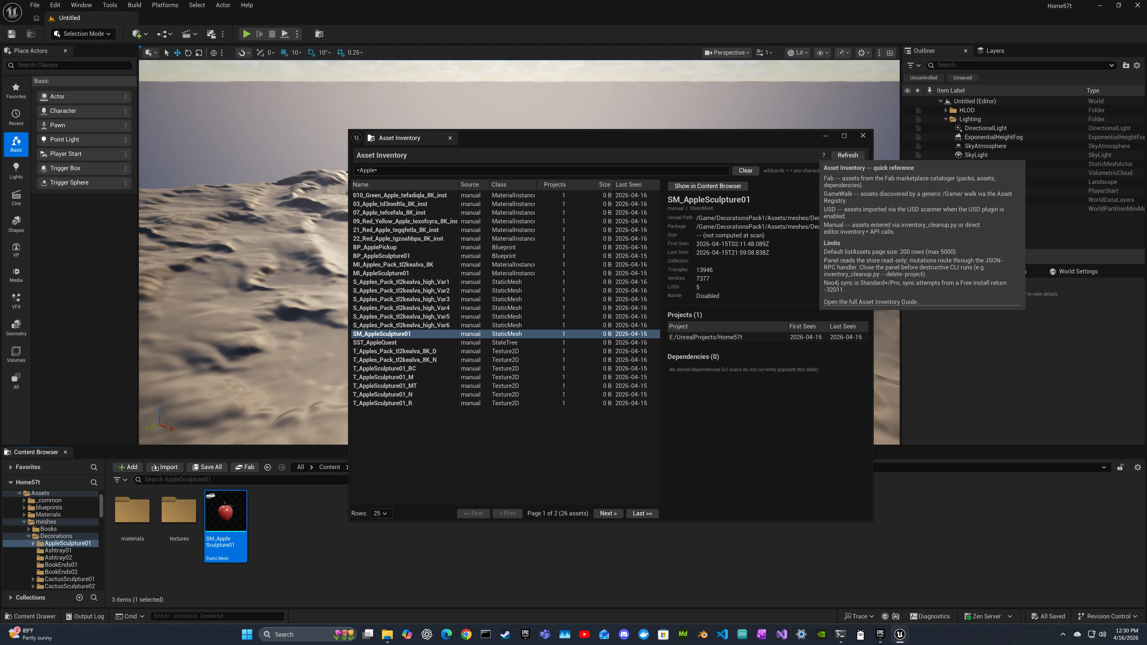Screen dimensions: 1147x645
Task: Open the Revision Control dropdown
Action: (1107, 616)
